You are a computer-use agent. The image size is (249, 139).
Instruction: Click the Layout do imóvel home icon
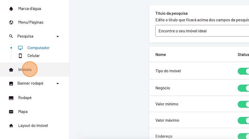click(11, 126)
